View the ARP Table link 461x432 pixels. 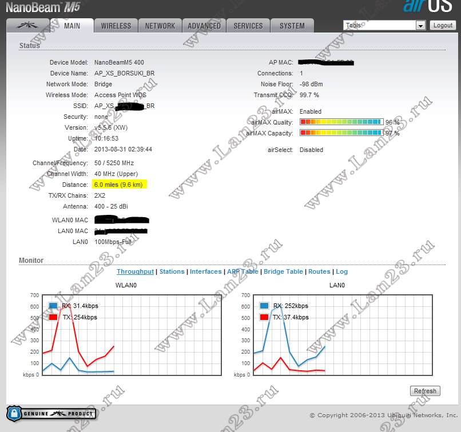pyautogui.click(x=243, y=271)
